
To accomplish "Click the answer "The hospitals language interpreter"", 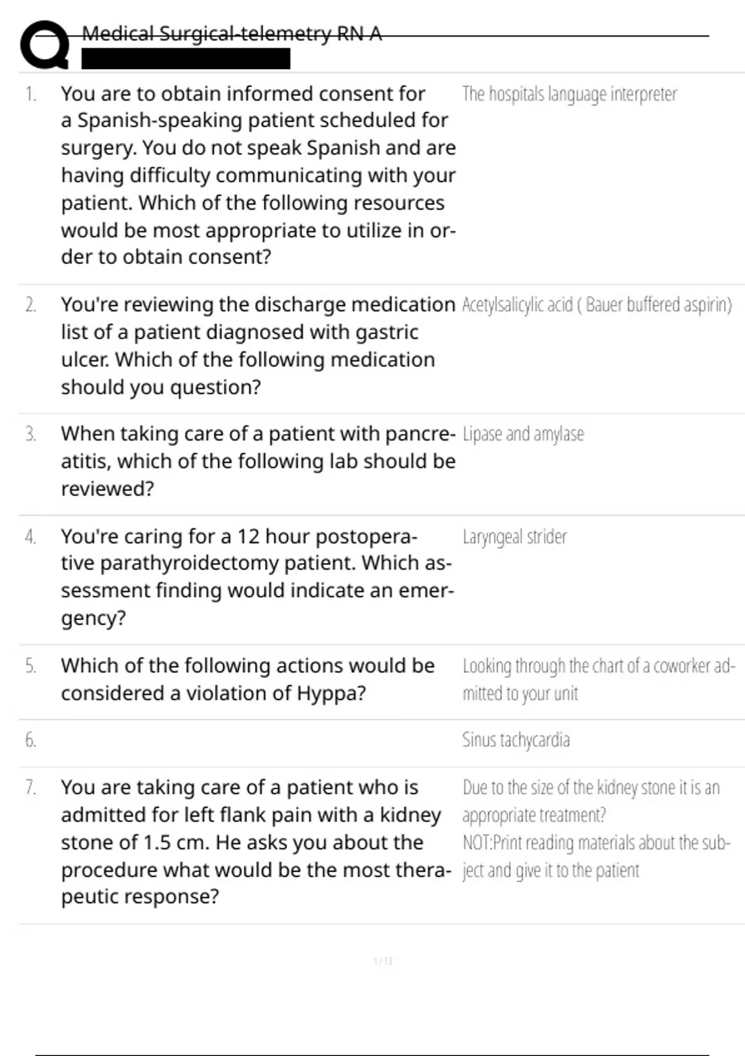I will (x=569, y=94).
